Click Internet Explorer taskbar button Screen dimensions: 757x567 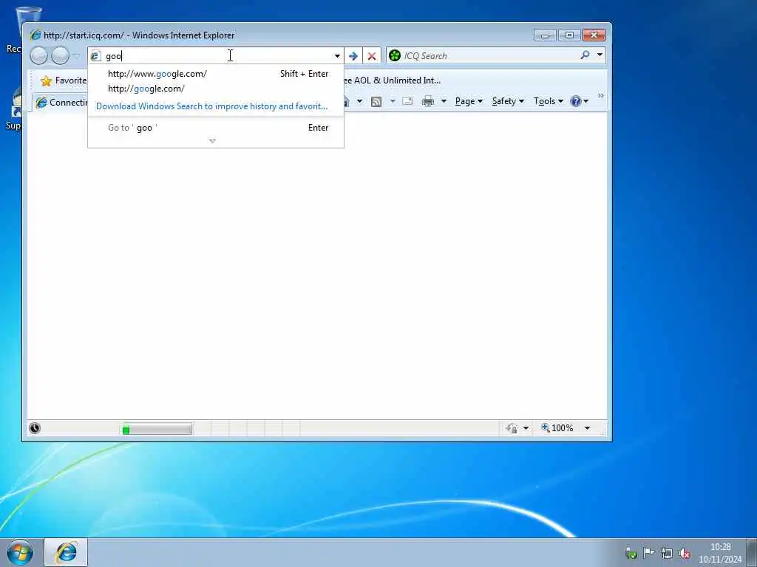pos(66,552)
